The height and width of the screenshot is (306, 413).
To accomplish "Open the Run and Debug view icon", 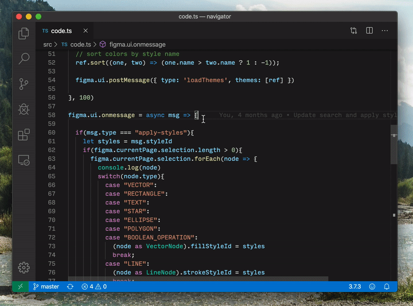I will [24, 109].
